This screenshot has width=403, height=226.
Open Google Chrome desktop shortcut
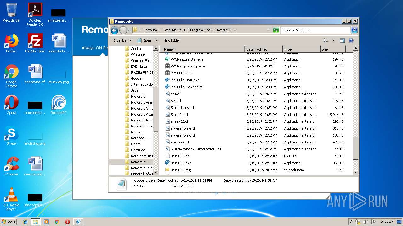click(11, 76)
